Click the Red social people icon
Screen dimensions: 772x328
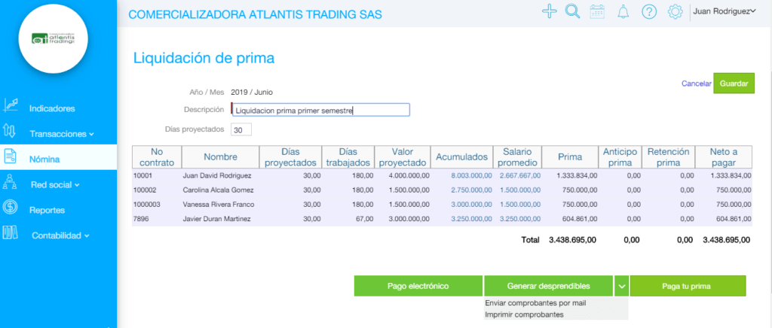click(11, 182)
